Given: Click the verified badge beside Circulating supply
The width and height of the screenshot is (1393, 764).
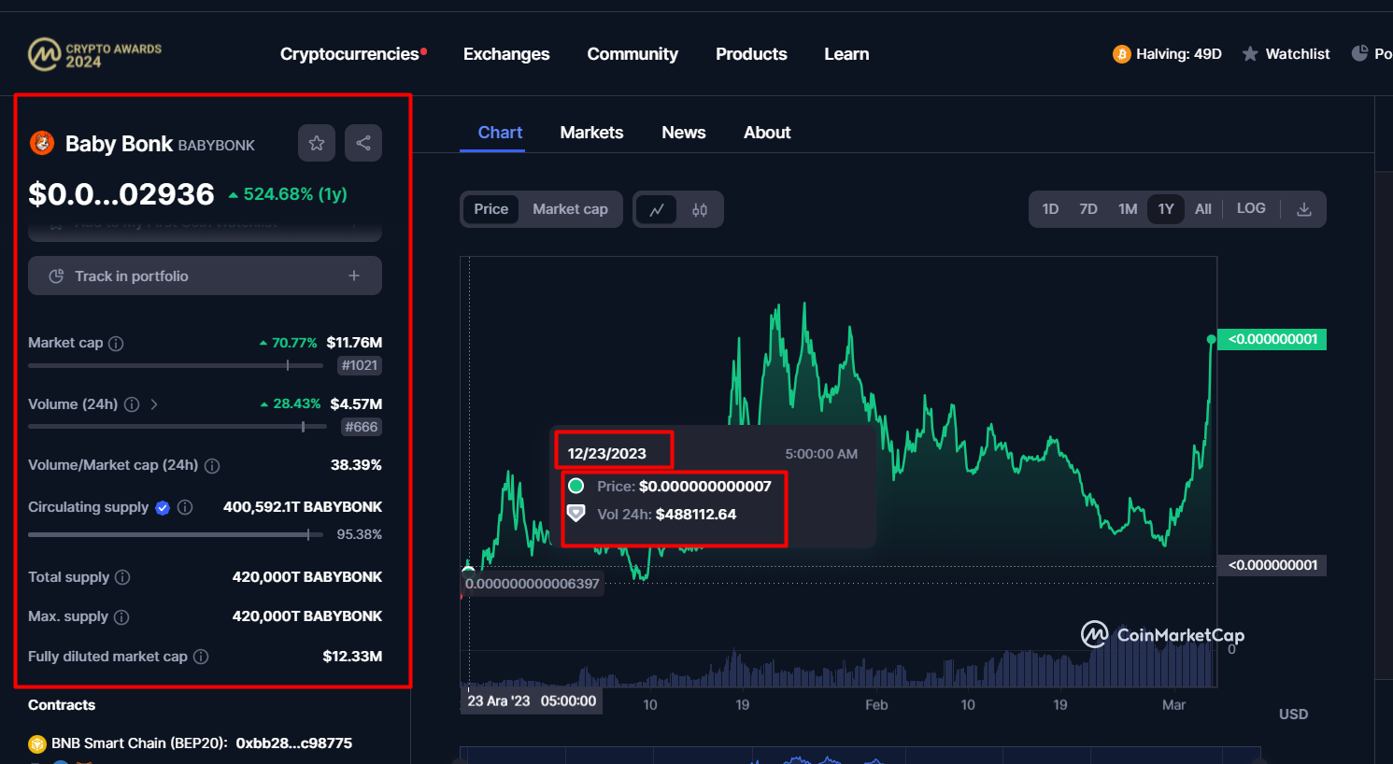Looking at the screenshot, I should [163, 507].
